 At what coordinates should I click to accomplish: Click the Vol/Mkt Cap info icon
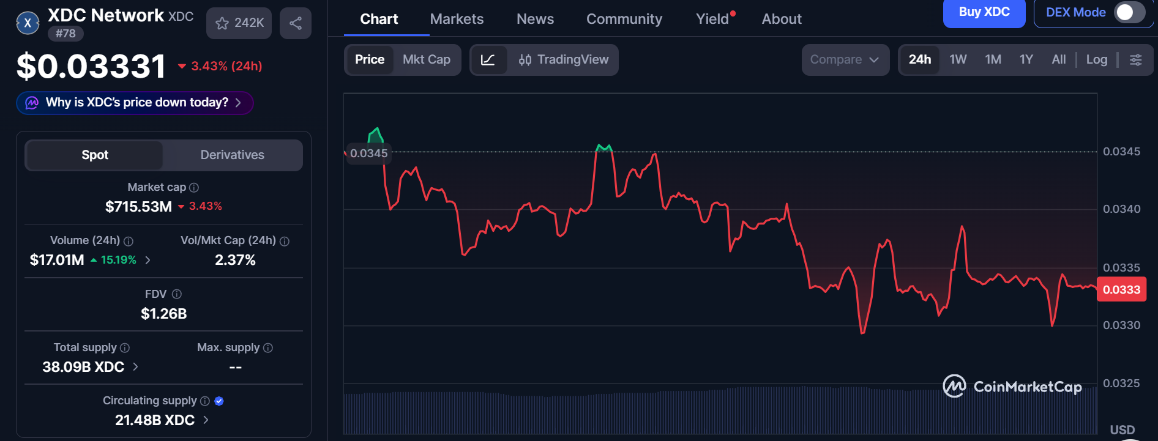pos(285,242)
